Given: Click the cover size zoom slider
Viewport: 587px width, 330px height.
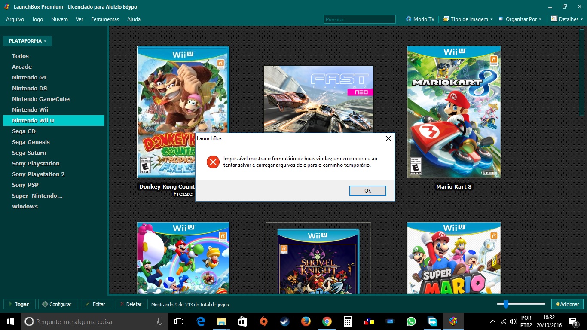Looking at the screenshot, I should pyautogui.click(x=506, y=304).
